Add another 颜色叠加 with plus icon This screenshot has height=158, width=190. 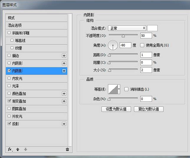[x=64, y=94]
